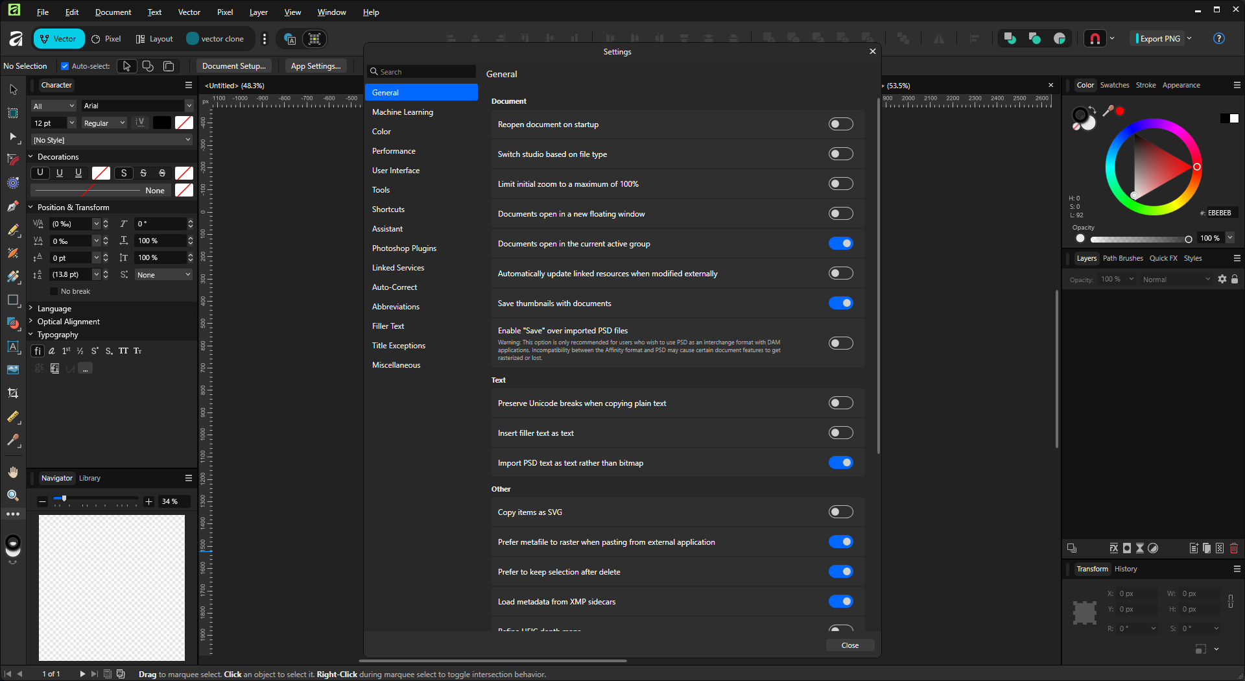Activate the Hand pan tool
1245x681 pixels.
[x=13, y=472]
